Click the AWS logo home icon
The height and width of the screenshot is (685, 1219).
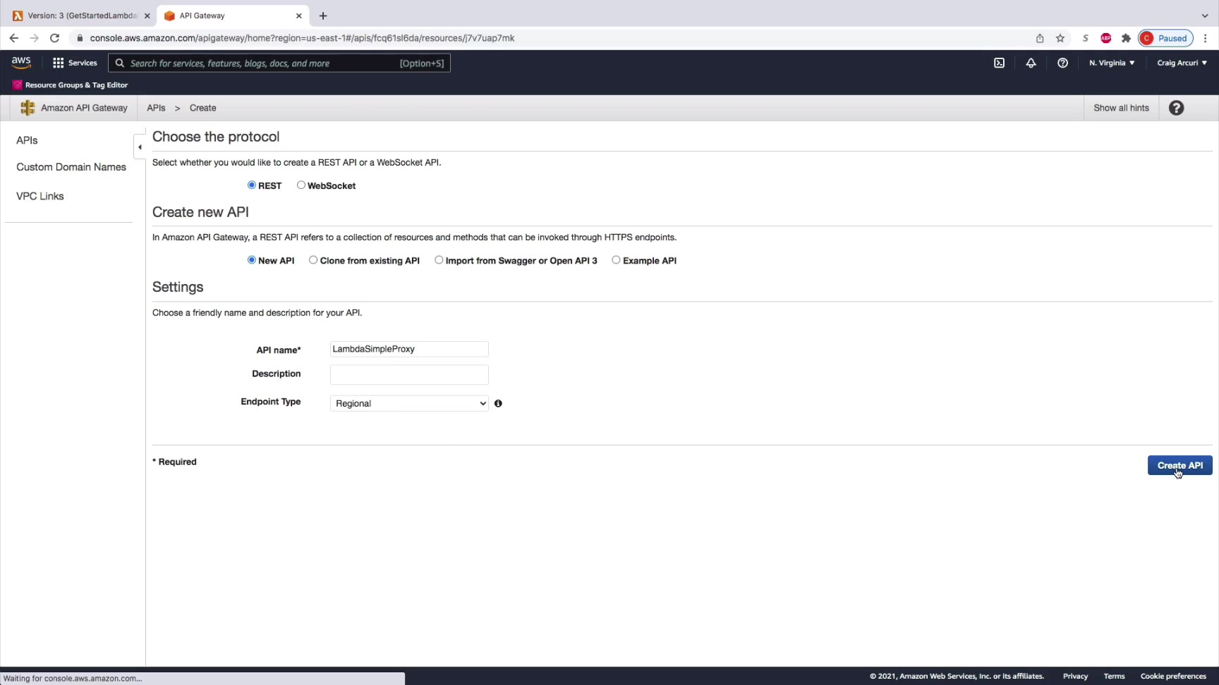pyautogui.click(x=21, y=63)
